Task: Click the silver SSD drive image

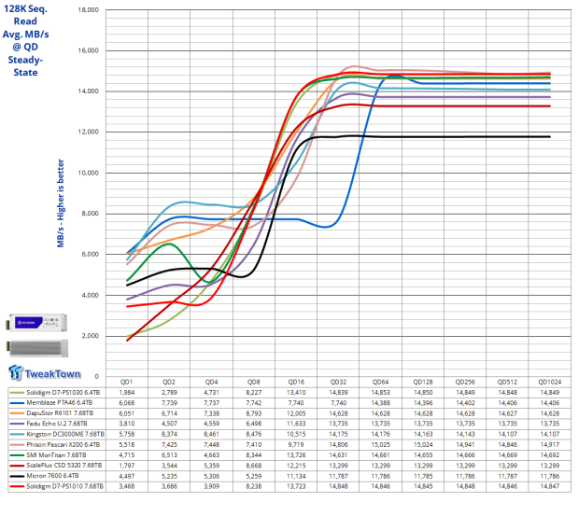Action: tap(47, 348)
